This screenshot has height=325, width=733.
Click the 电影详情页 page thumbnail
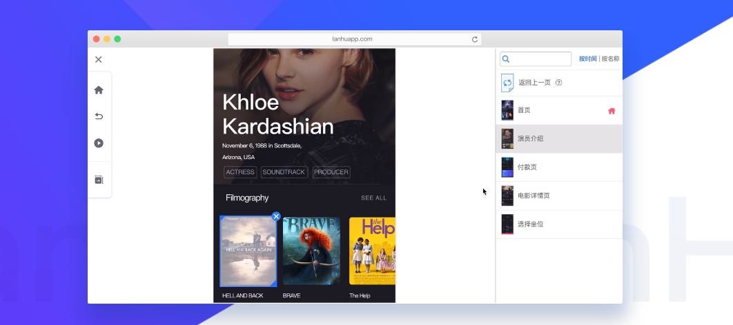(x=507, y=196)
